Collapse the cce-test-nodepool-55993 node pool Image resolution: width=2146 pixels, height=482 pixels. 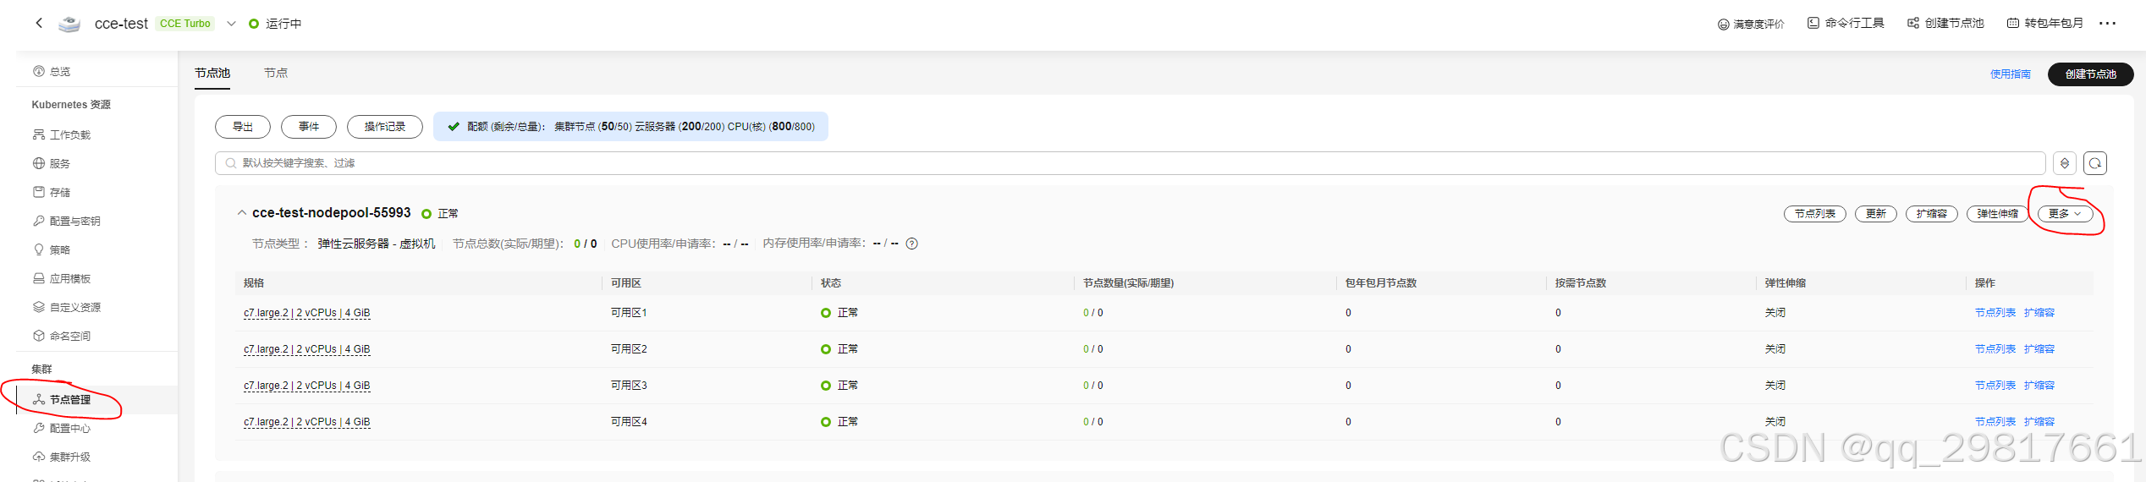pyautogui.click(x=242, y=213)
